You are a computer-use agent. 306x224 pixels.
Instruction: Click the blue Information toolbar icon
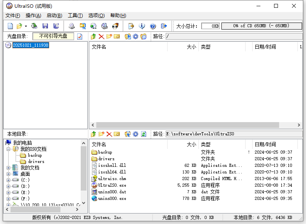pos(142,26)
